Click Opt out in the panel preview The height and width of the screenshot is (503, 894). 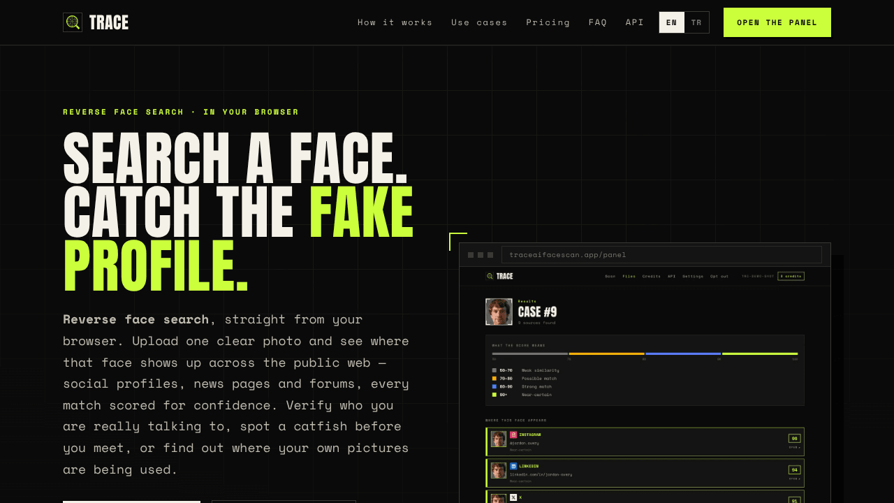click(719, 276)
